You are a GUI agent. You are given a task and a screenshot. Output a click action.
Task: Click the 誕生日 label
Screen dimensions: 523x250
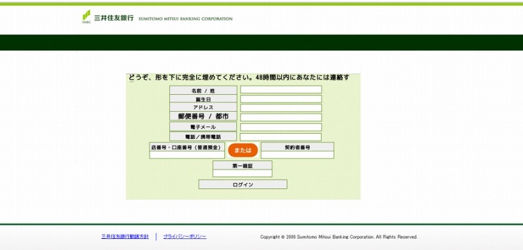[203, 99]
